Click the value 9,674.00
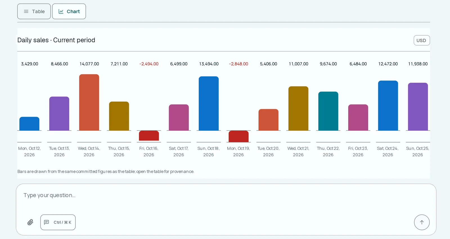The height and width of the screenshot is (239, 450). pos(328,64)
